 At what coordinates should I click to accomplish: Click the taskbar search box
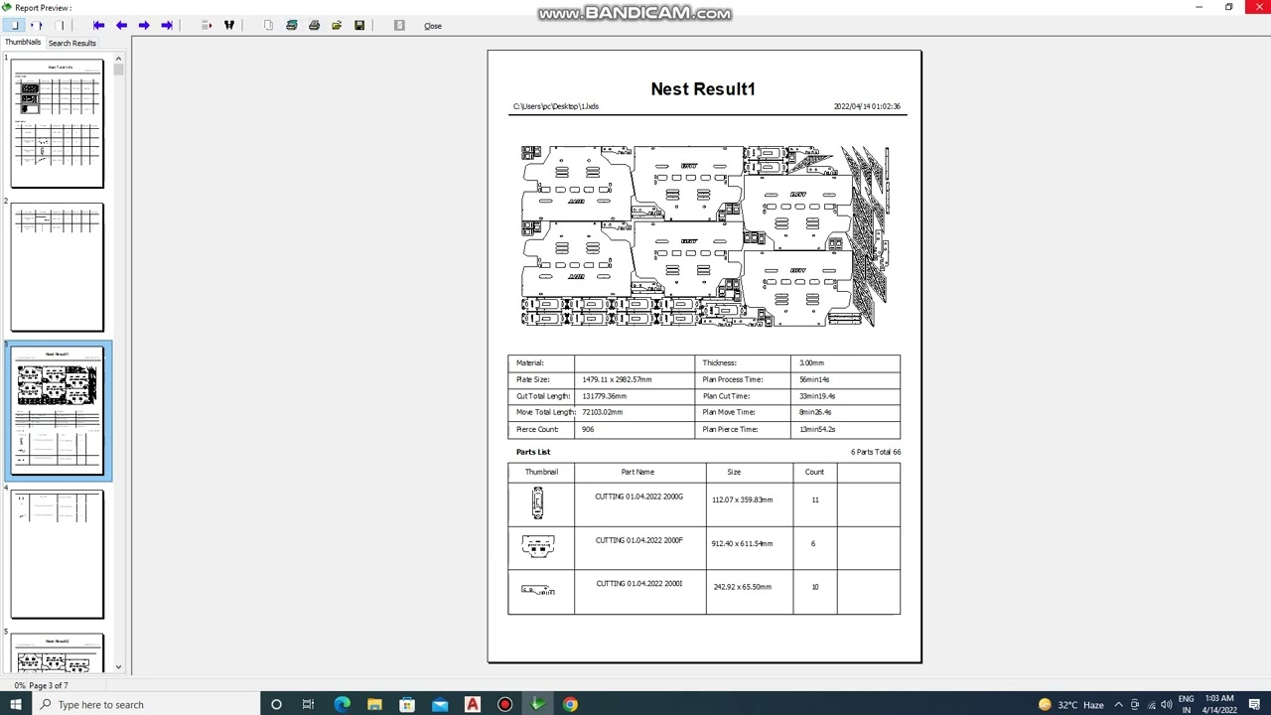pos(144,704)
